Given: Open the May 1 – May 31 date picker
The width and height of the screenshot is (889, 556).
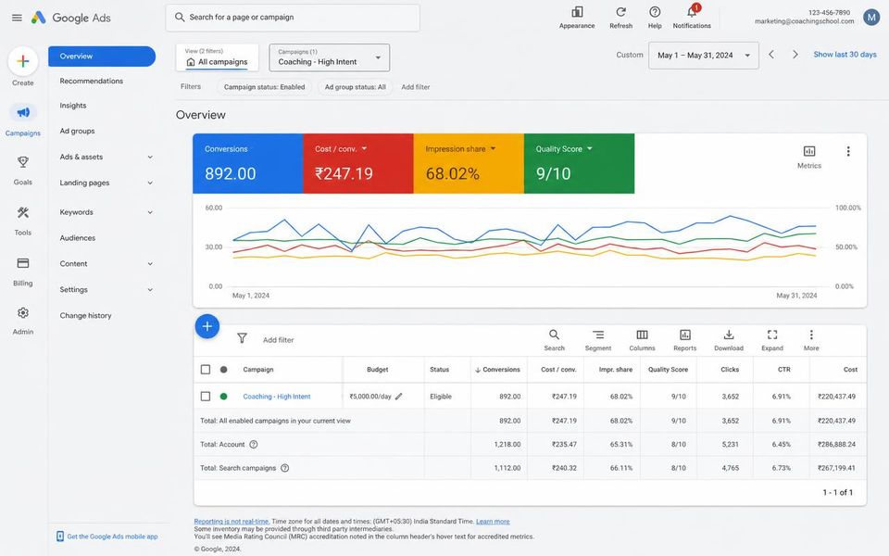Looking at the screenshot, I should (704, 55).
